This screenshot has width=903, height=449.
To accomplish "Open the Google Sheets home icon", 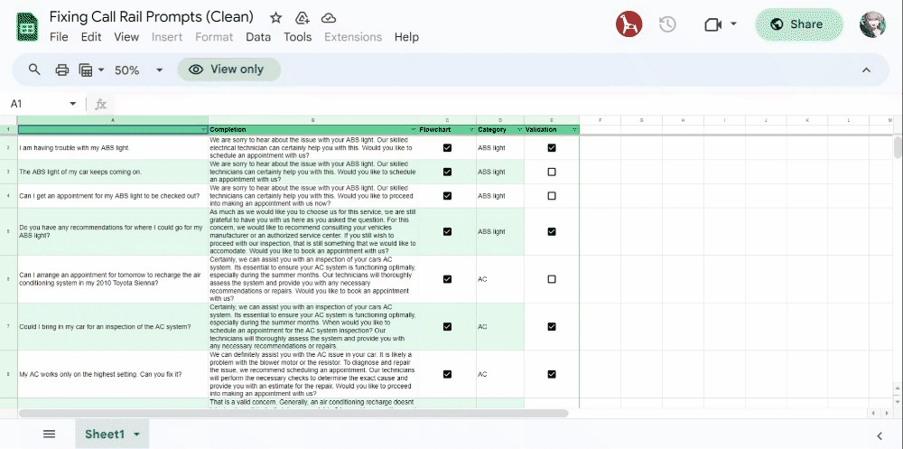I will click(27, 27).
